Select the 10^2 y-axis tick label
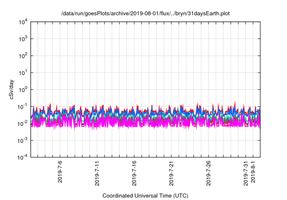 [24, 56]
